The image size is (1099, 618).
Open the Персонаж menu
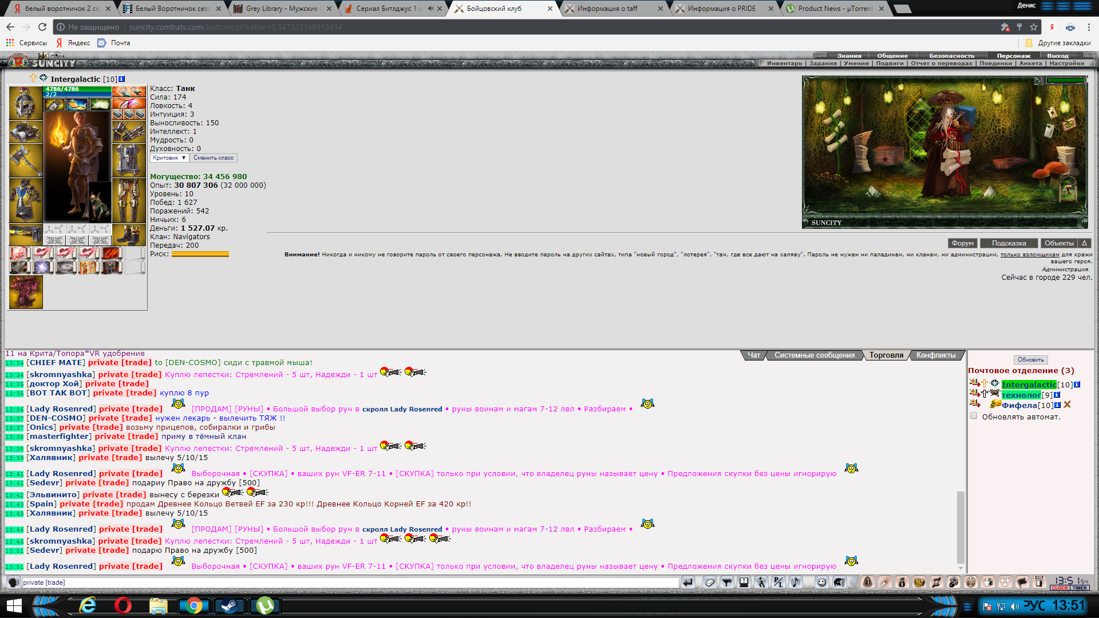pyautogui.click(x=1014, y=56)
